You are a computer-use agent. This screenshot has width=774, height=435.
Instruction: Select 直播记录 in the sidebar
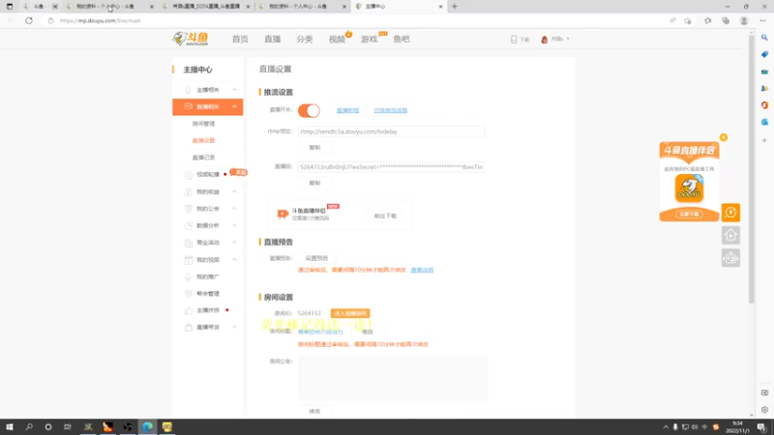(203, 158)
